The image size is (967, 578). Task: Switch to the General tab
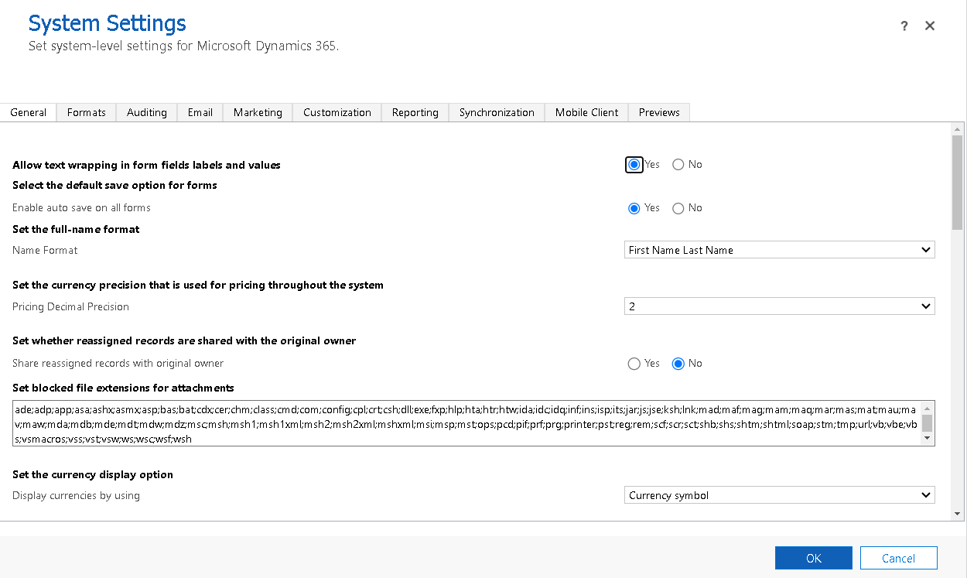29,112
